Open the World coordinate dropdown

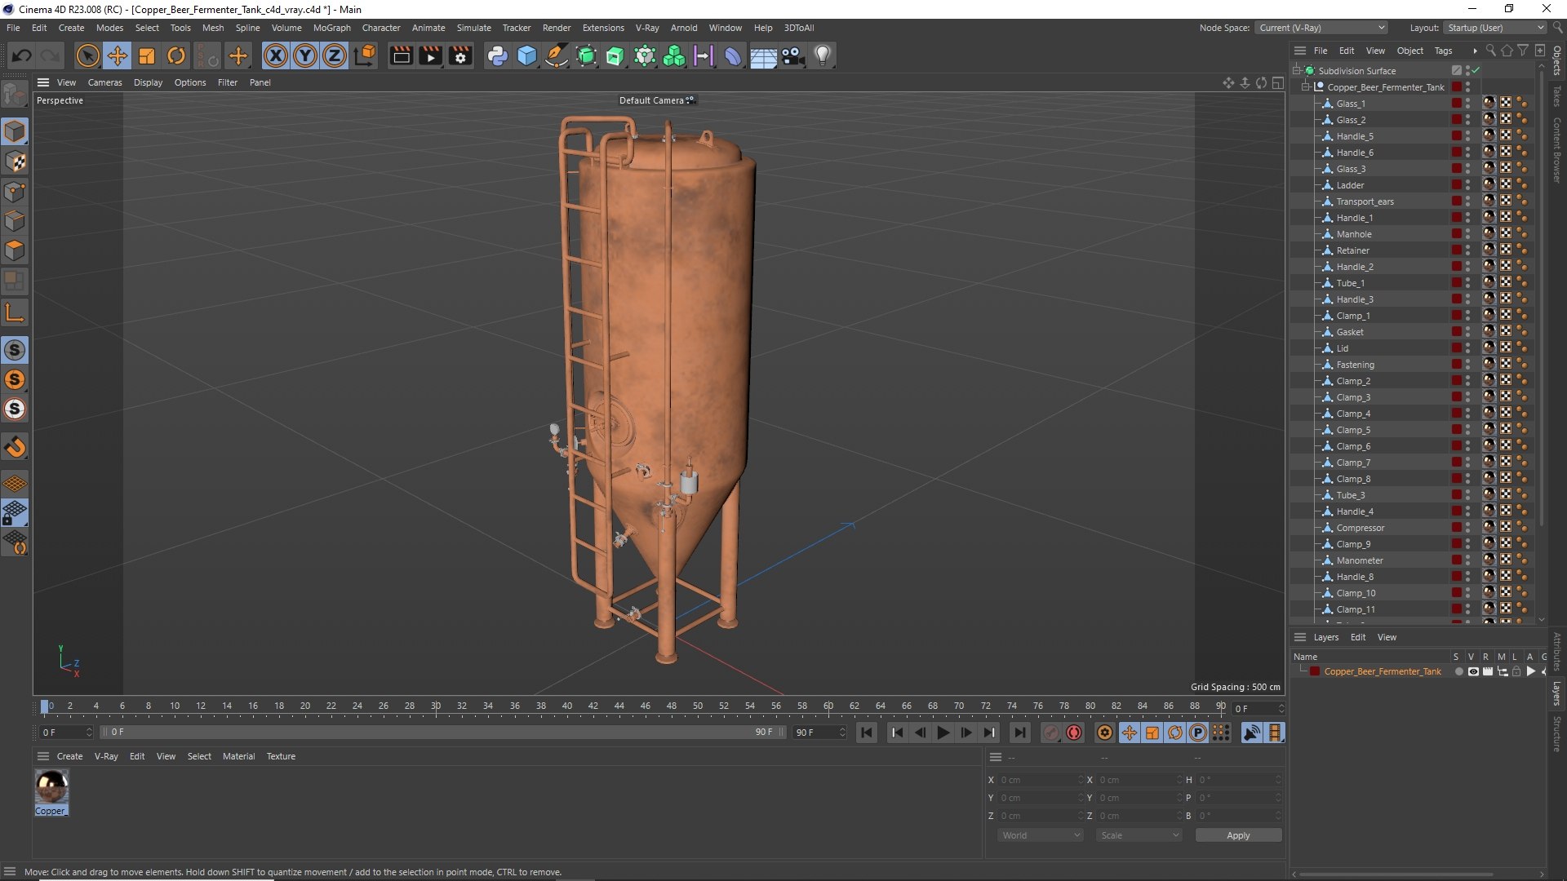click(x=1041, y=835)
